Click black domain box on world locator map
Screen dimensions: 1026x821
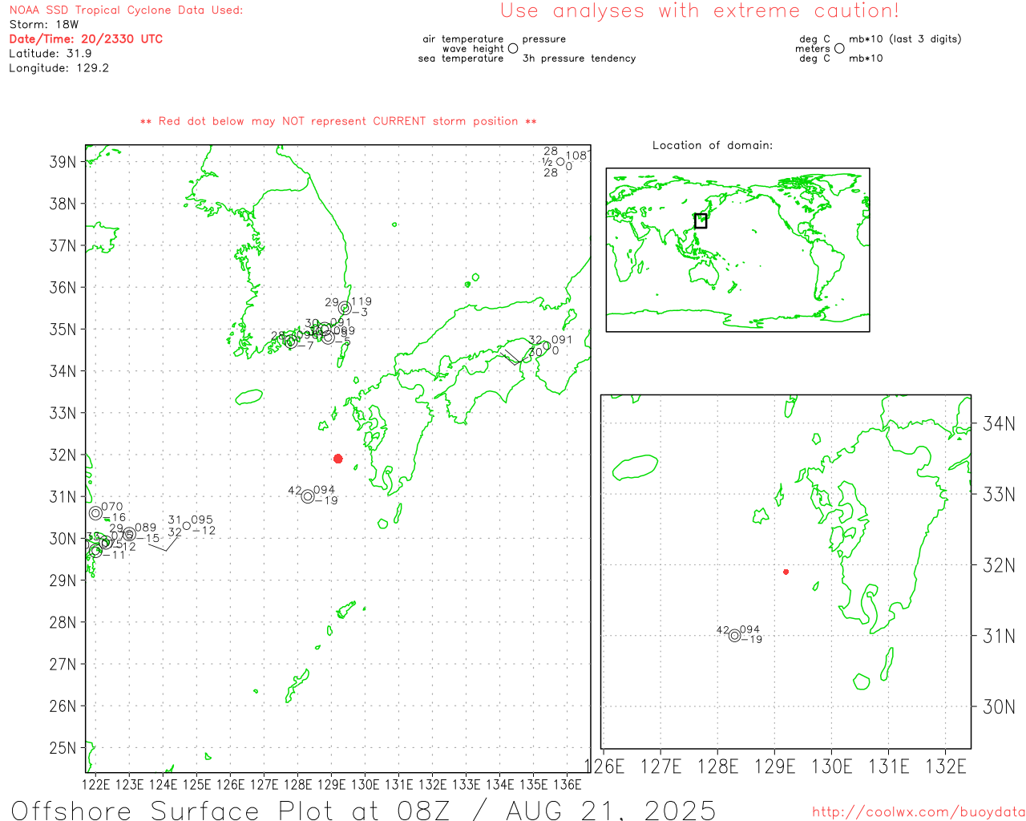point(701,220)
